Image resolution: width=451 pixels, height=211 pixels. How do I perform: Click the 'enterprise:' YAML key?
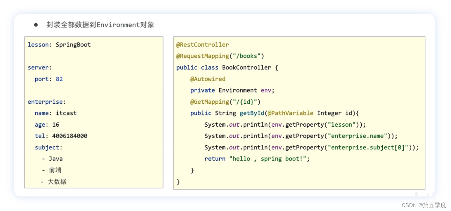47,102
